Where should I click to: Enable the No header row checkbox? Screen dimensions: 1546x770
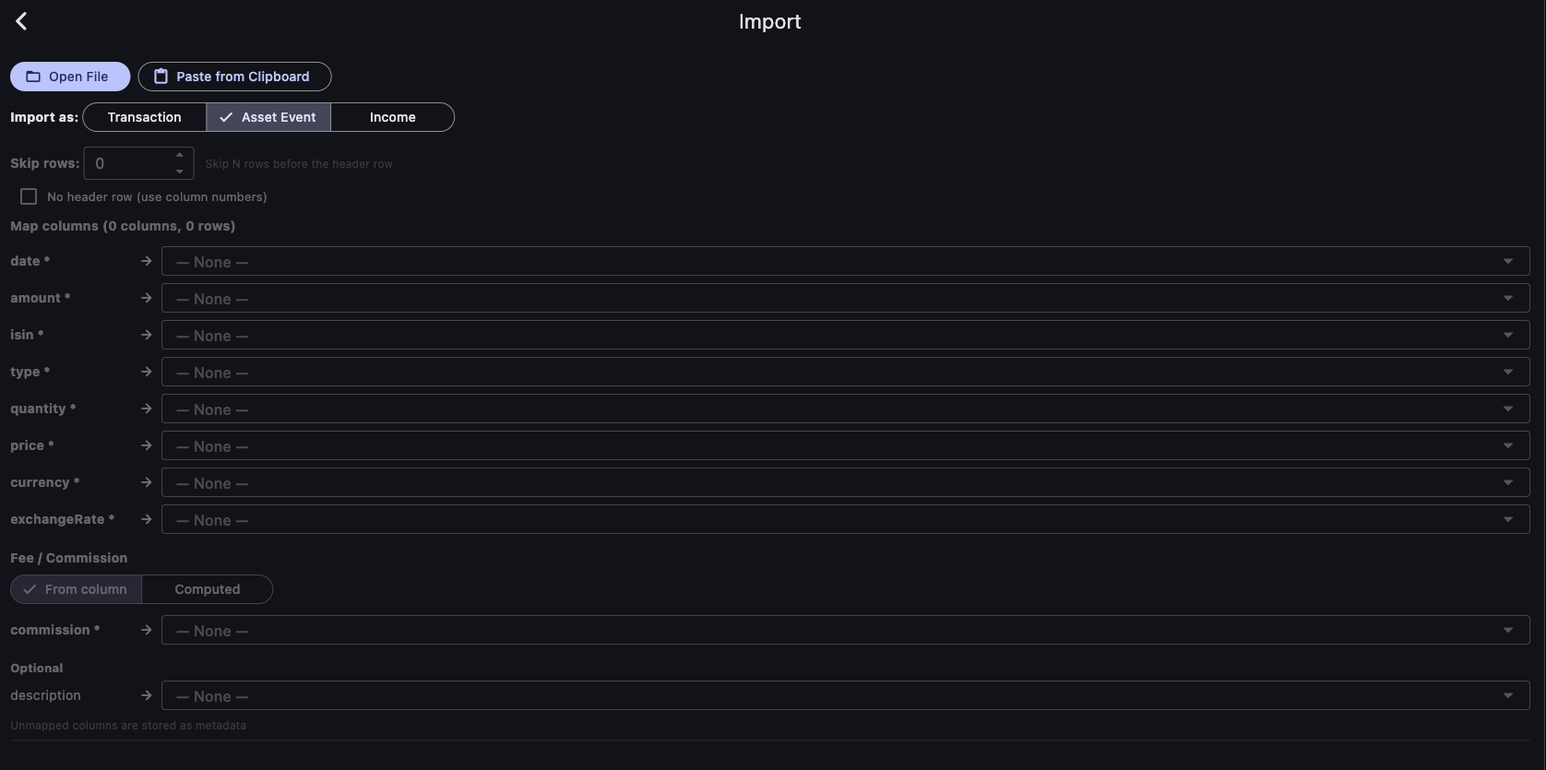[29, 196]
